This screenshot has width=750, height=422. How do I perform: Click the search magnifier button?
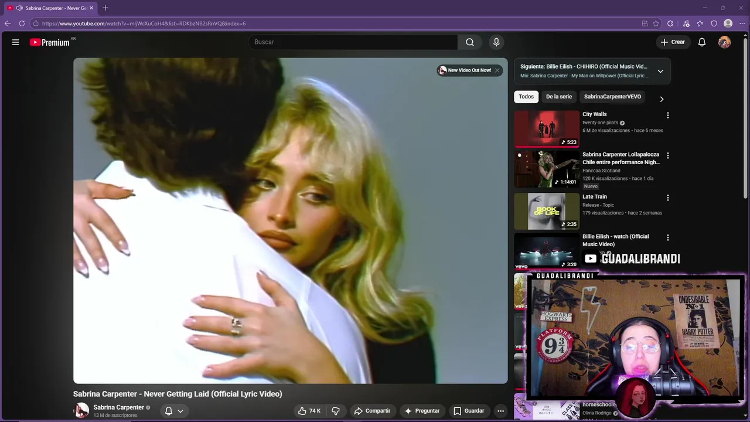(470, 42)
